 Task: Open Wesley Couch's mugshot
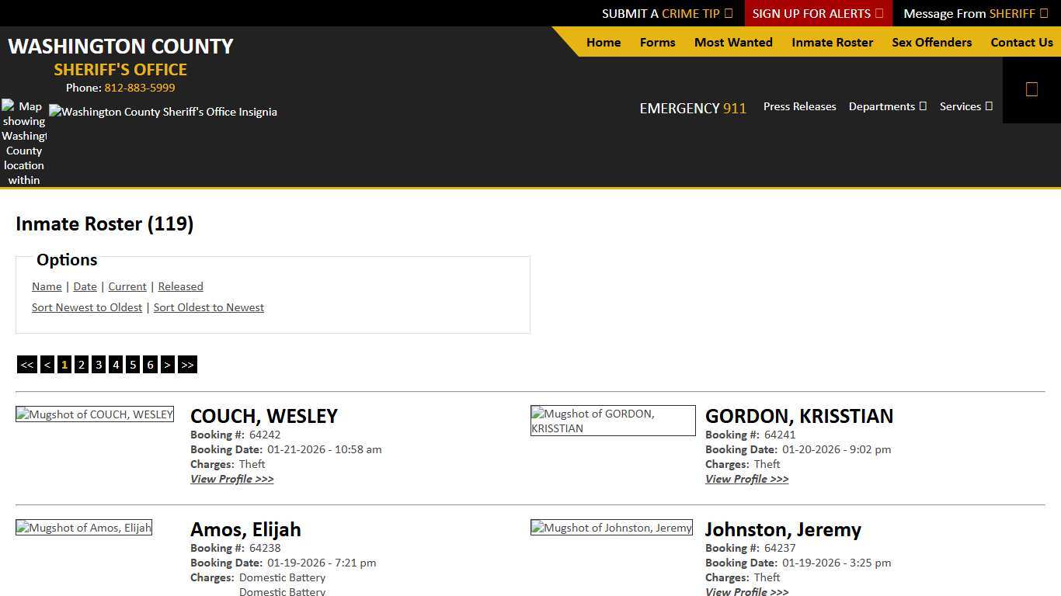click(x=94, y=414)
